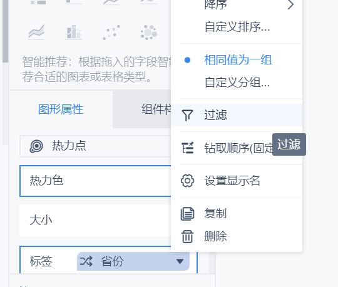Click the copy icon beside 复制
The height and width of the screenshot is (287, 338).
(187, 214)
